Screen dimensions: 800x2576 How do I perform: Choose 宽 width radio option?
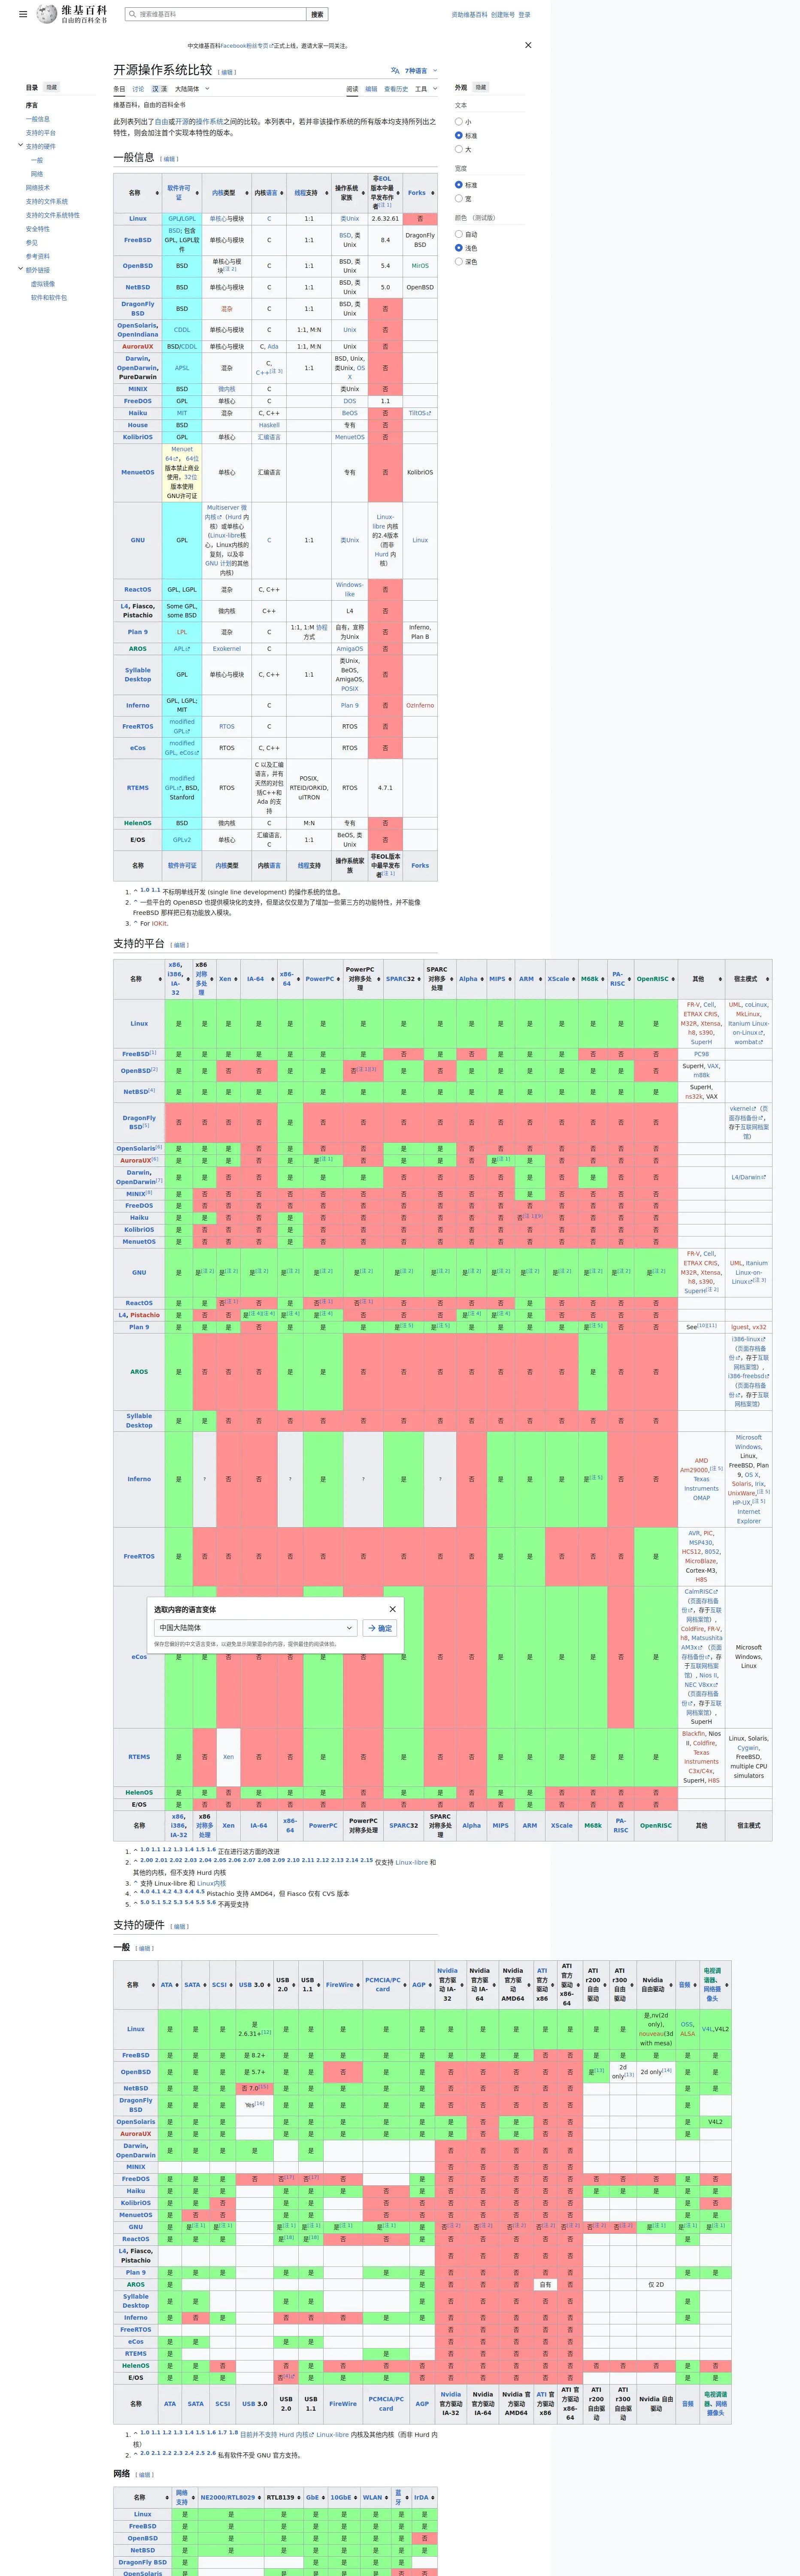tap(458, 198)
